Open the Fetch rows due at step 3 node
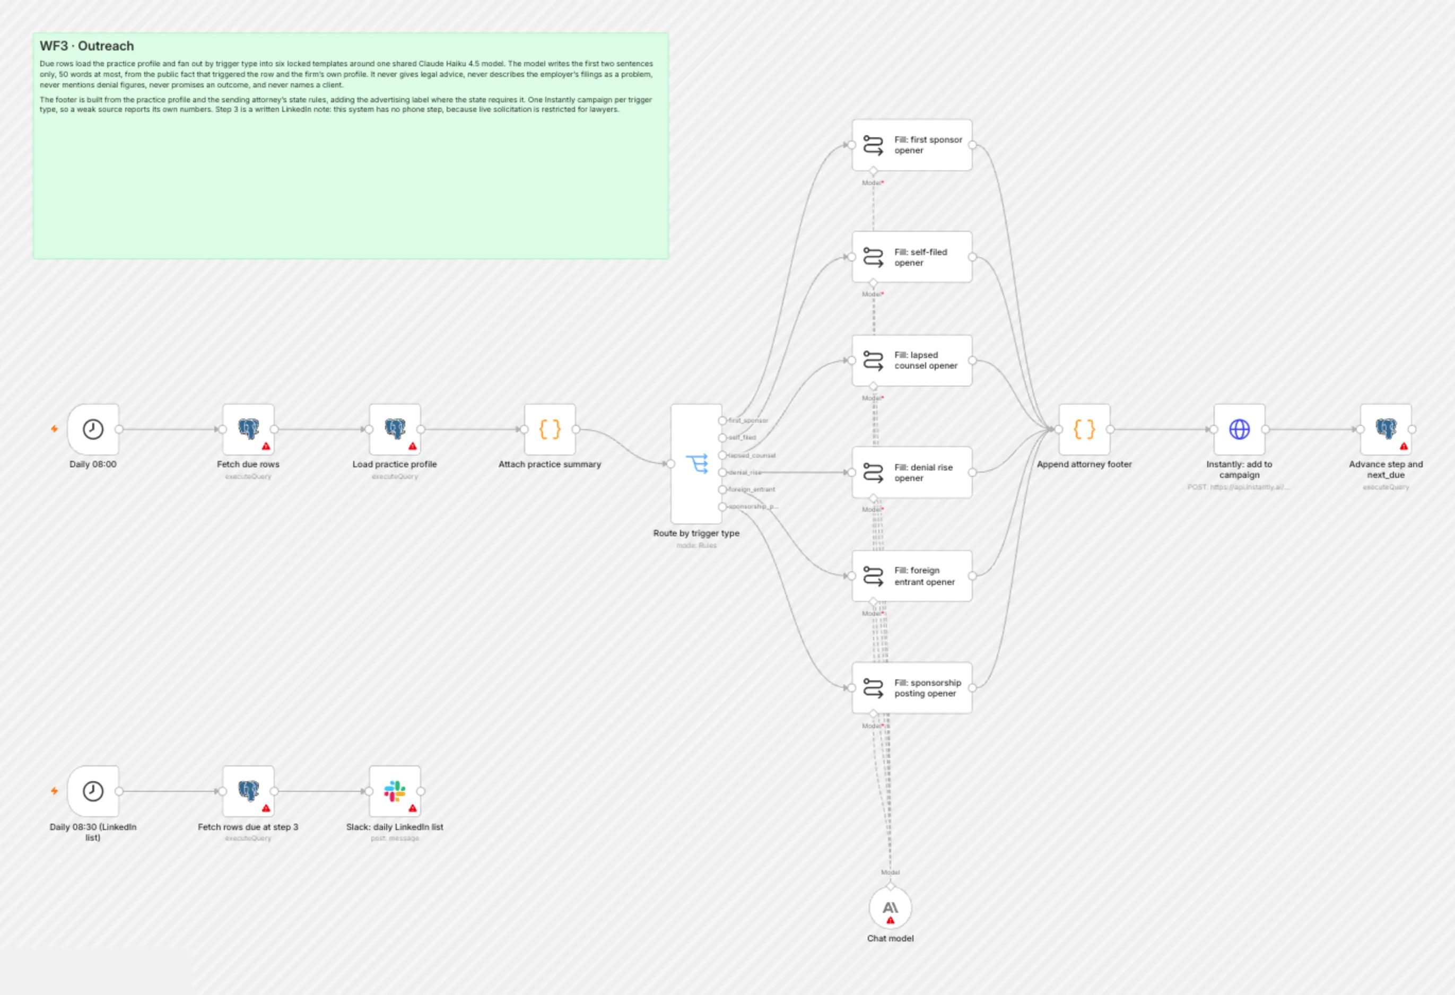 [x=248, y=791]
